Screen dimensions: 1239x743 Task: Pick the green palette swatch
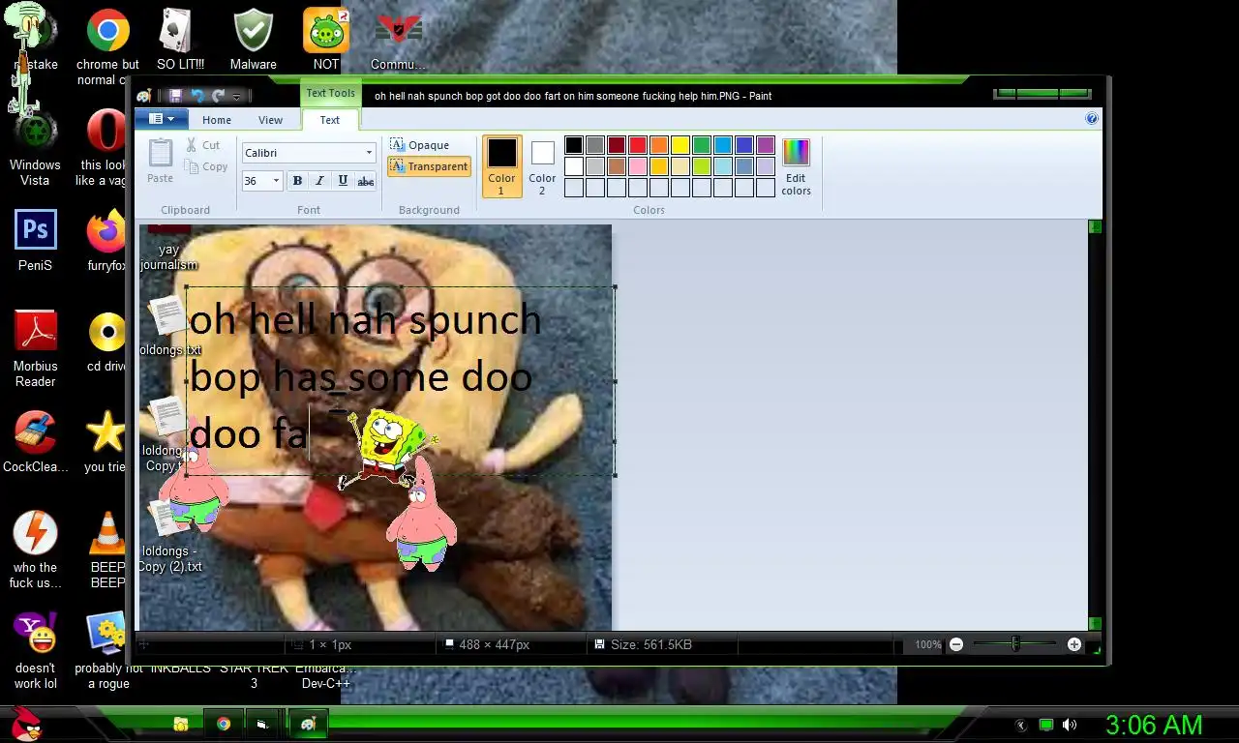click(702, 145)
